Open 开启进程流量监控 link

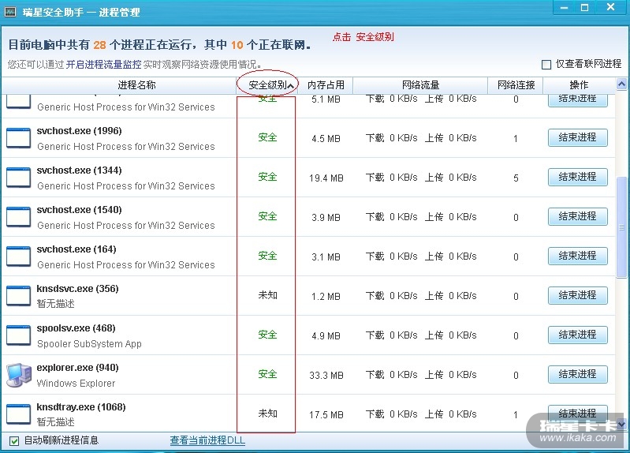(103, 65)
